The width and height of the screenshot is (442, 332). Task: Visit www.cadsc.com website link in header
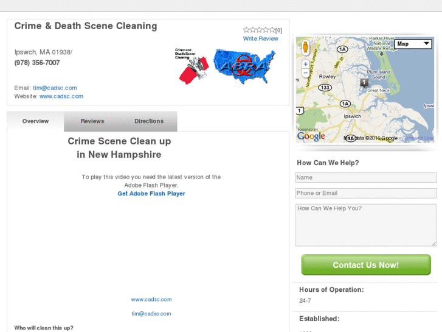pyautogui.click(x=61, y=96)
